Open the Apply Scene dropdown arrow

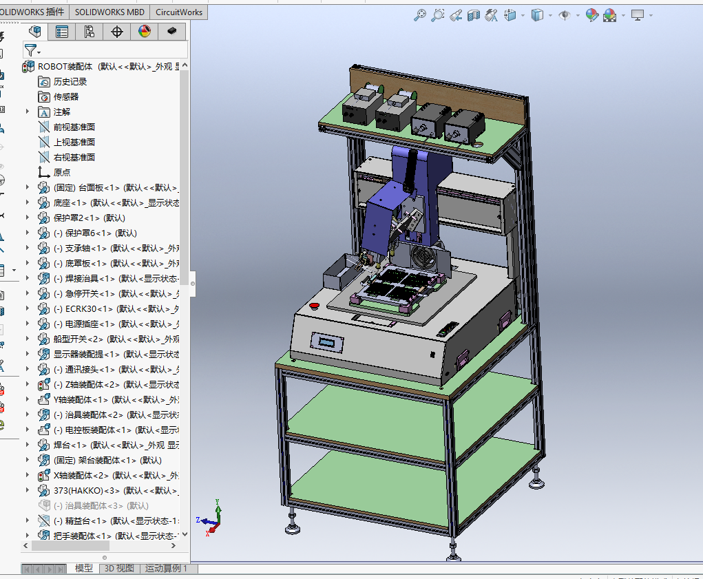tap(624, 16)
